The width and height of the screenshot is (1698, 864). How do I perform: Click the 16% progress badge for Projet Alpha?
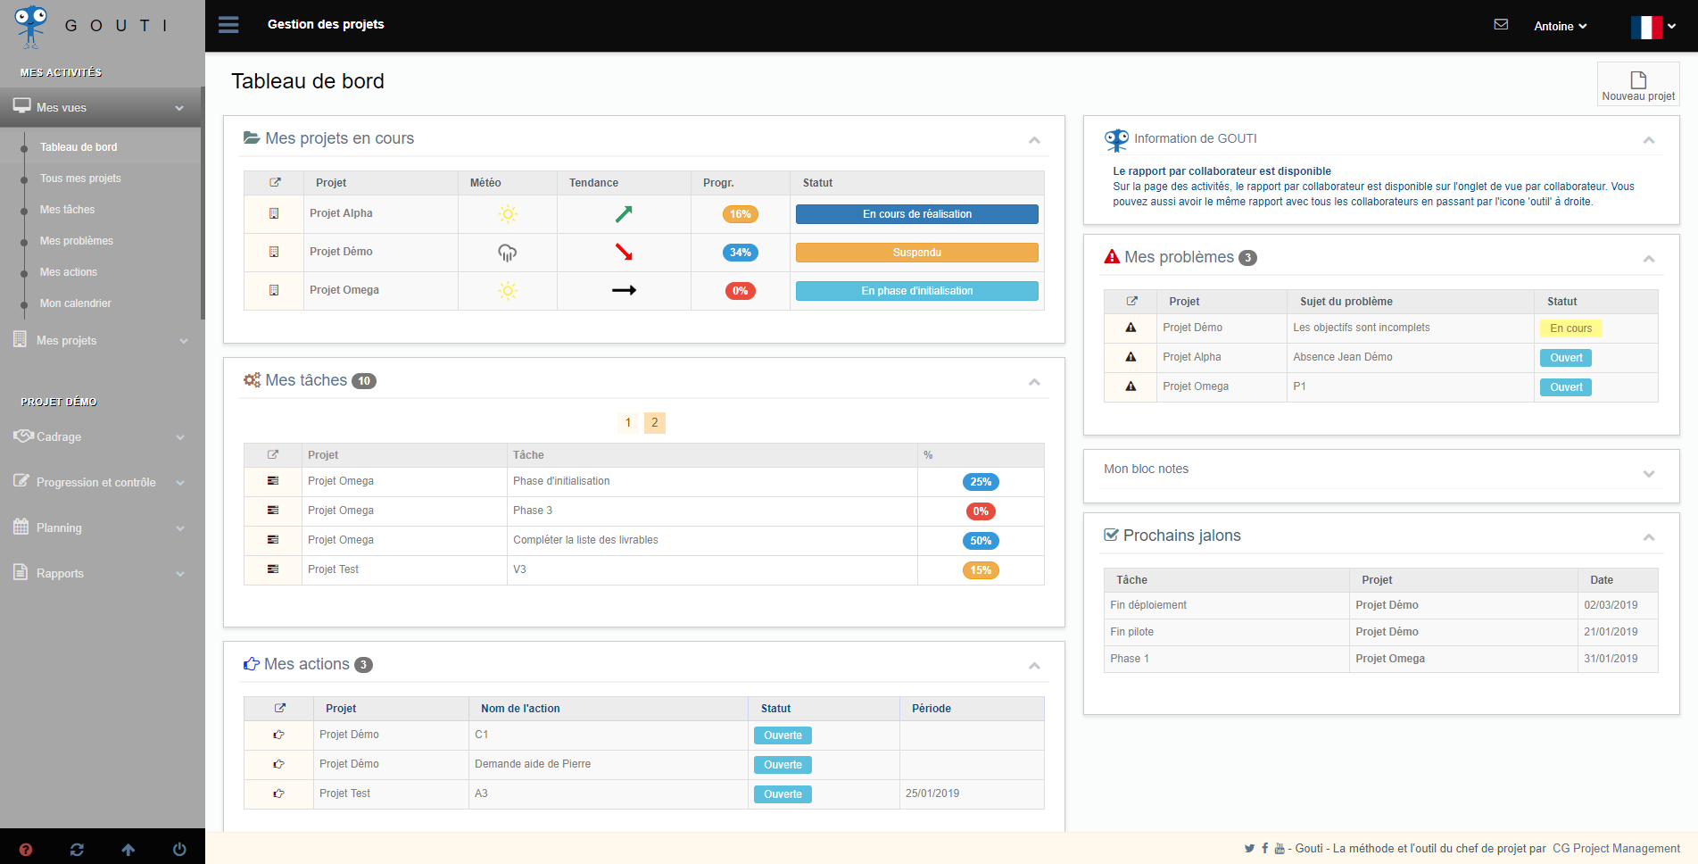(741, 214)
